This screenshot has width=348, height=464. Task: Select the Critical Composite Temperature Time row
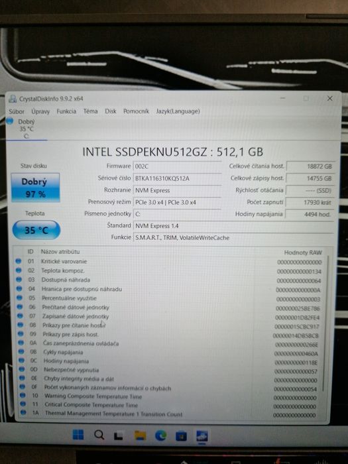(x=168, y=405)
